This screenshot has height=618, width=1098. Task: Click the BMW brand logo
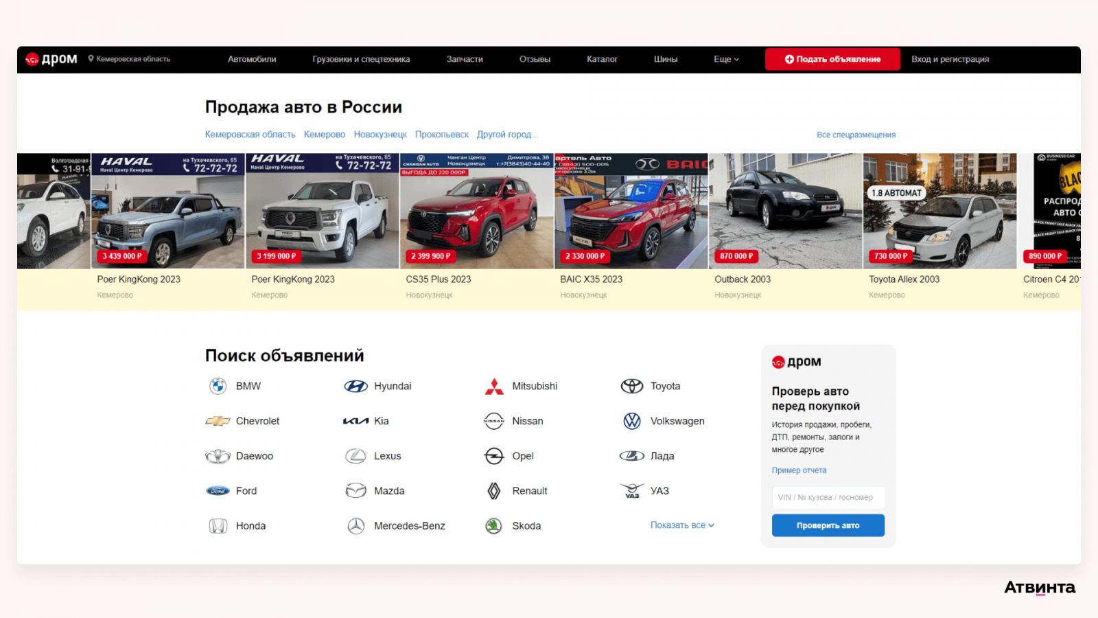218,386
